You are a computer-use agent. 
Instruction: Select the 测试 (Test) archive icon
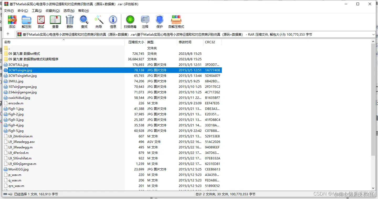click(x=41, y=21)
